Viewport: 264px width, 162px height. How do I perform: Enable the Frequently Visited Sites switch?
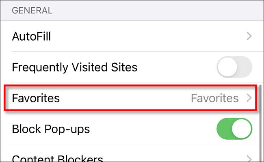(234, 67)
